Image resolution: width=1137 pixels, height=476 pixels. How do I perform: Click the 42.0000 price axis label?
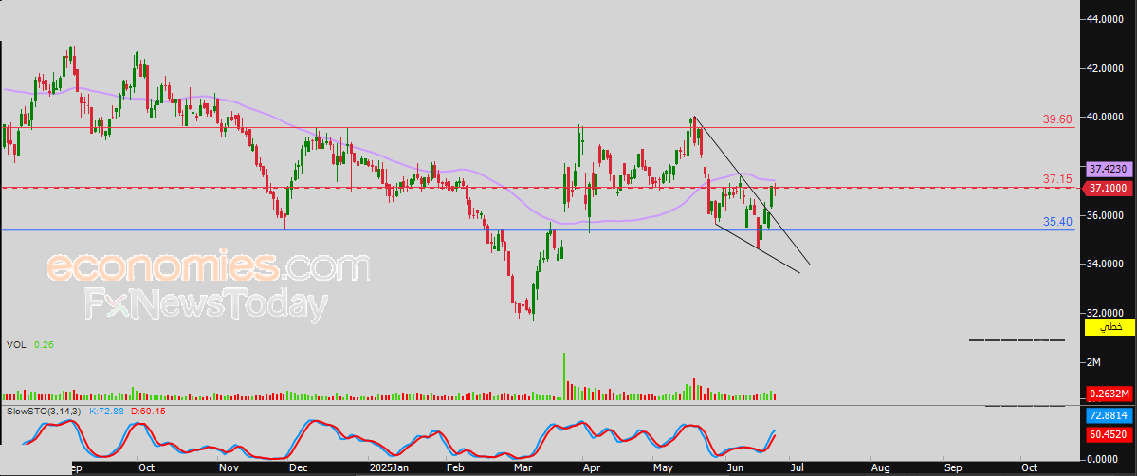(x=1107, y=68)
